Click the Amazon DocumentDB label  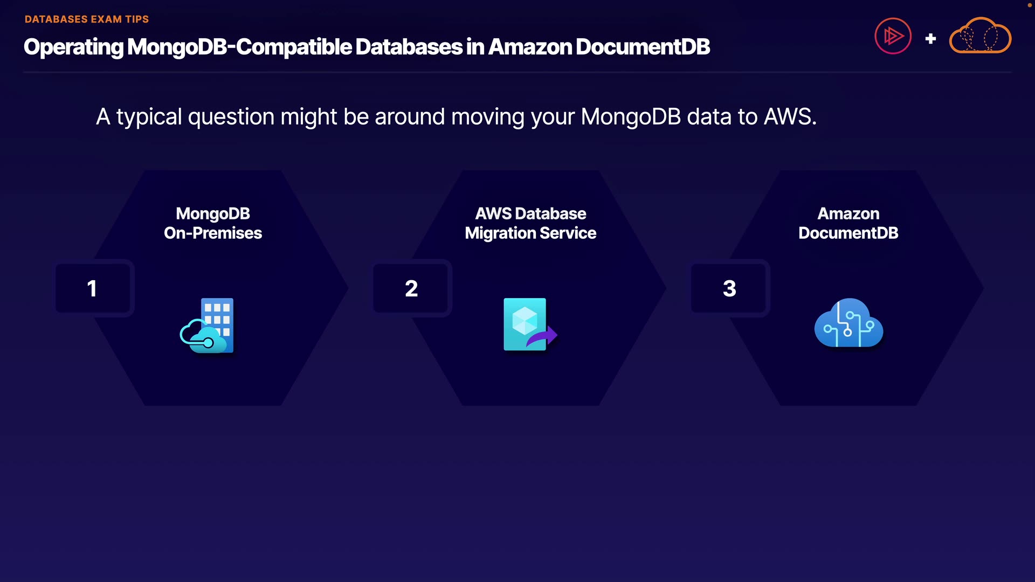848,223
